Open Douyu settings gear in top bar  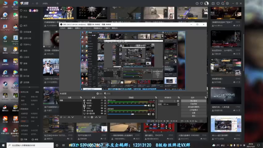point(227,3)
